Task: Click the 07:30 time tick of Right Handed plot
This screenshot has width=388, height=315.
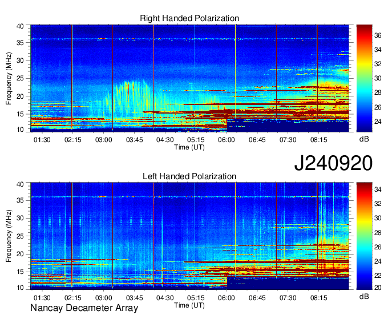Action: [288, 140]
